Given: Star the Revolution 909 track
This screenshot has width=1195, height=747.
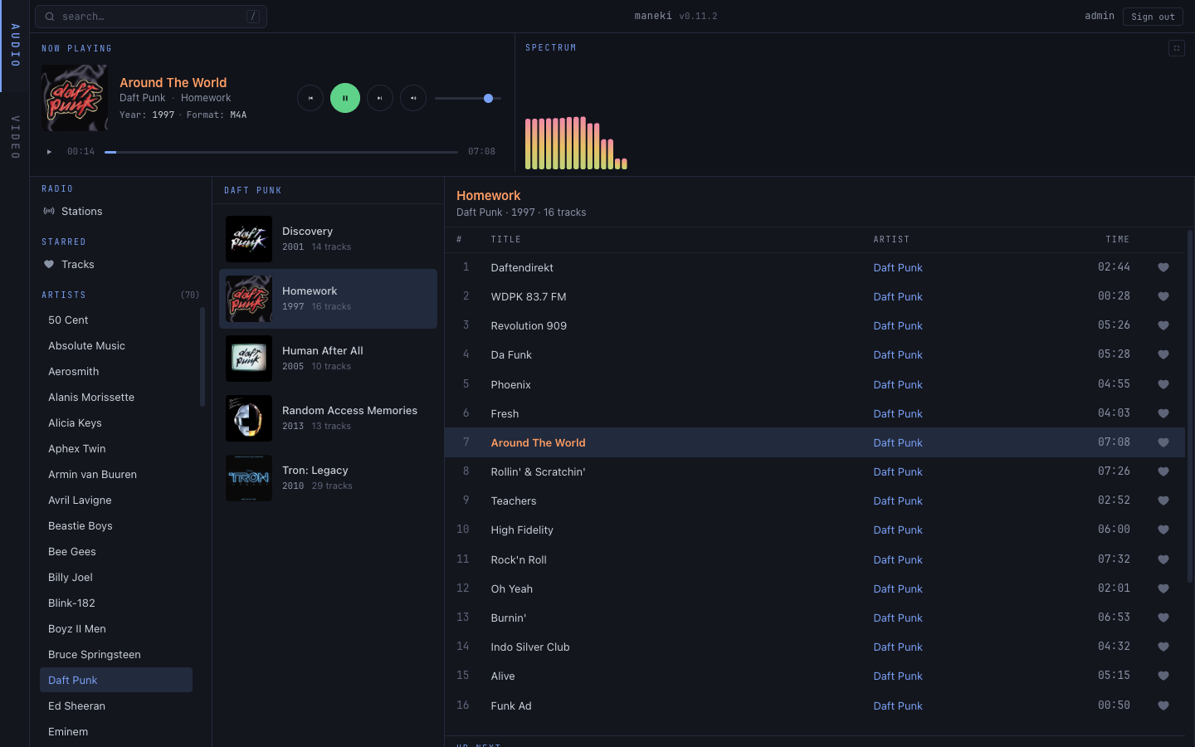Looking at the screenshot, I should (1163, 325).
